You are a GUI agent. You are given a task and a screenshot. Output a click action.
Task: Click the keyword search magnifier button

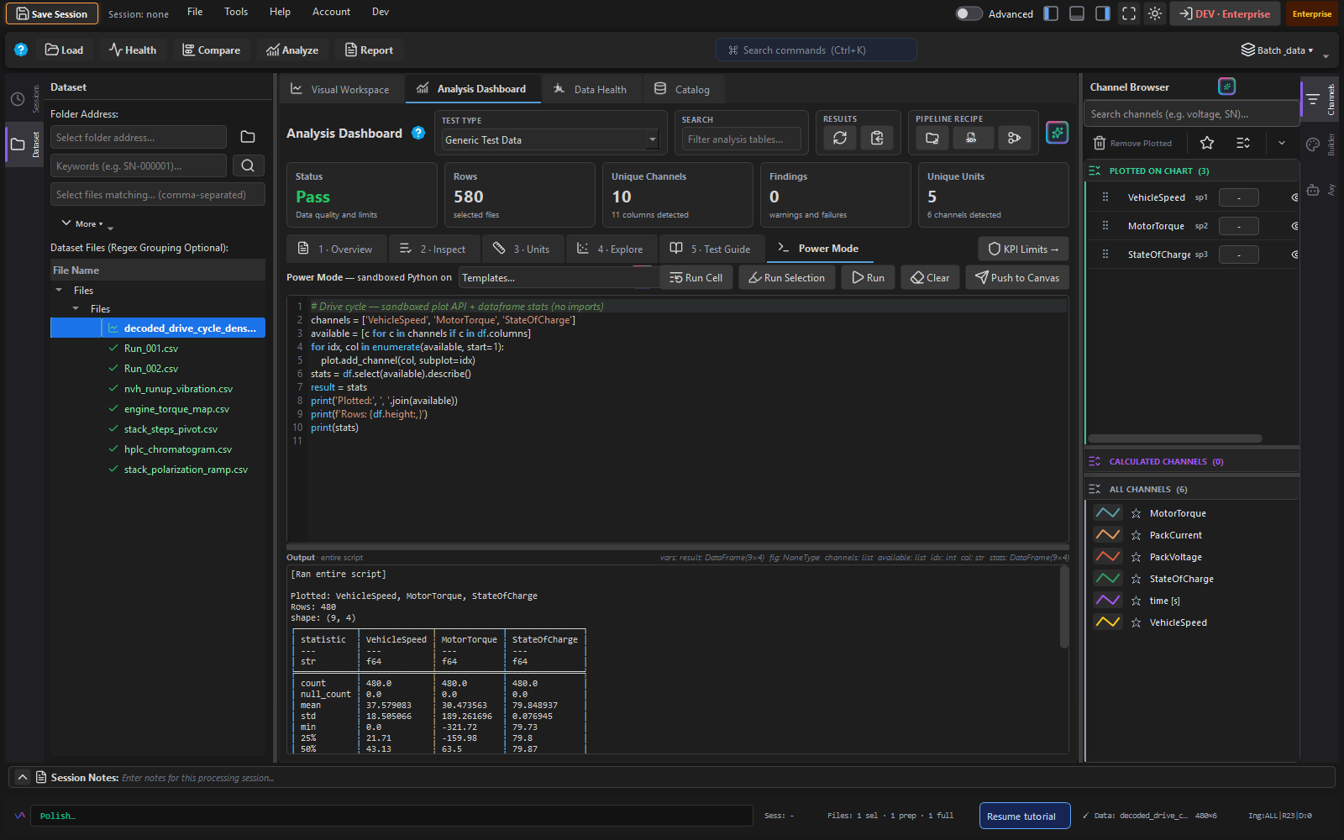coord(248,165)
